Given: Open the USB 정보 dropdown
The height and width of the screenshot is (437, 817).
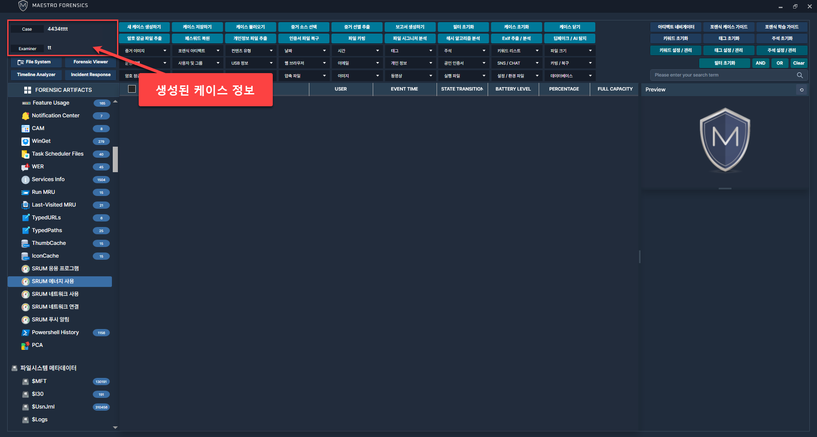Looking at the screenshot, I should pyautogui.click(x=251, y=63).
